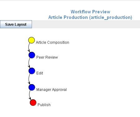Click the Article Production (article_production) title

[x=90, y=17]
